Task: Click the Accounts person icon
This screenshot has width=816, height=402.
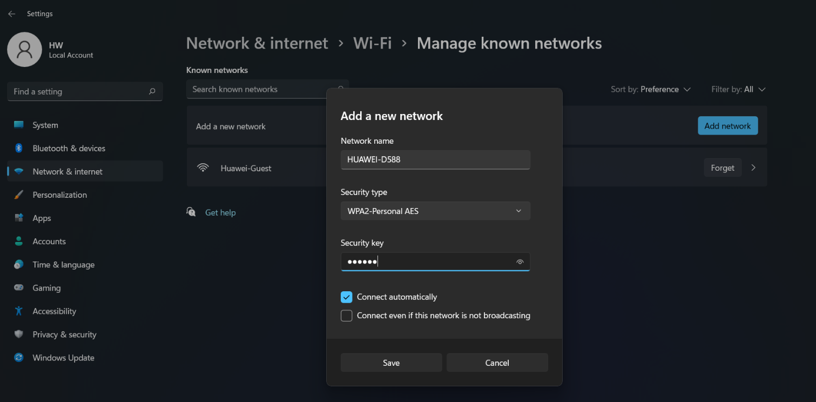Action: coord(19,241)
